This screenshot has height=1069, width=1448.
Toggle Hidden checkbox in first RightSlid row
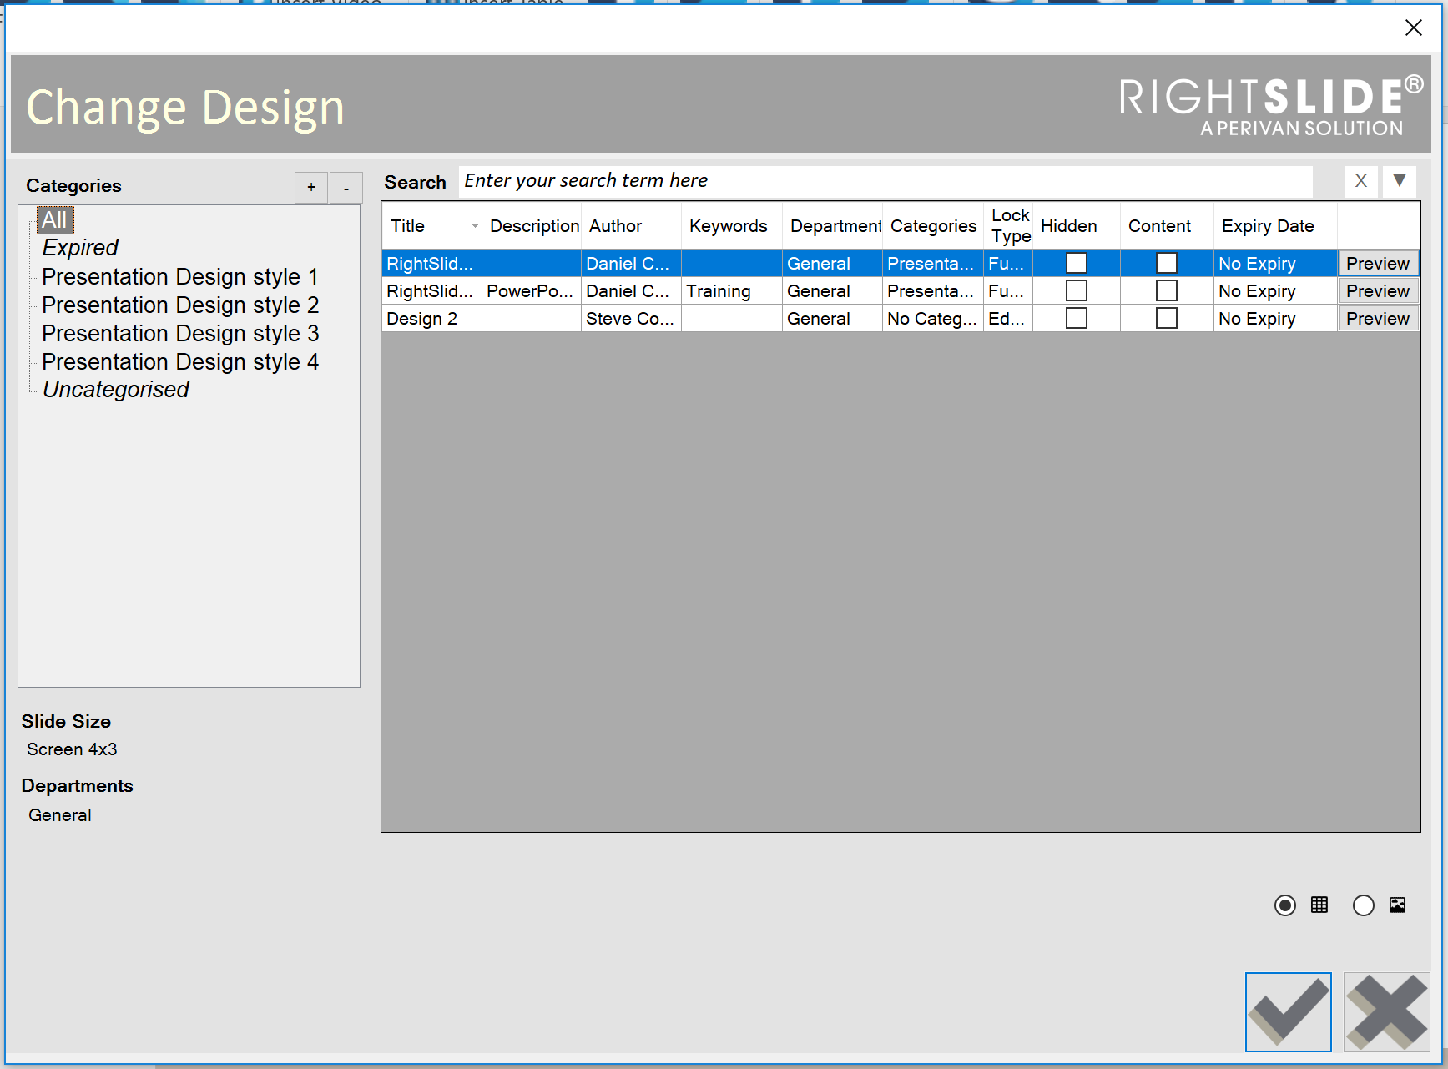(1077, 263)
